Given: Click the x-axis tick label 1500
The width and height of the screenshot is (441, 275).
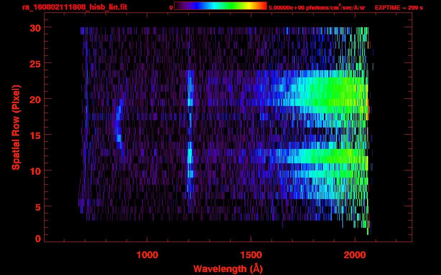Looking at the screenshot, I should click(251, 255).
